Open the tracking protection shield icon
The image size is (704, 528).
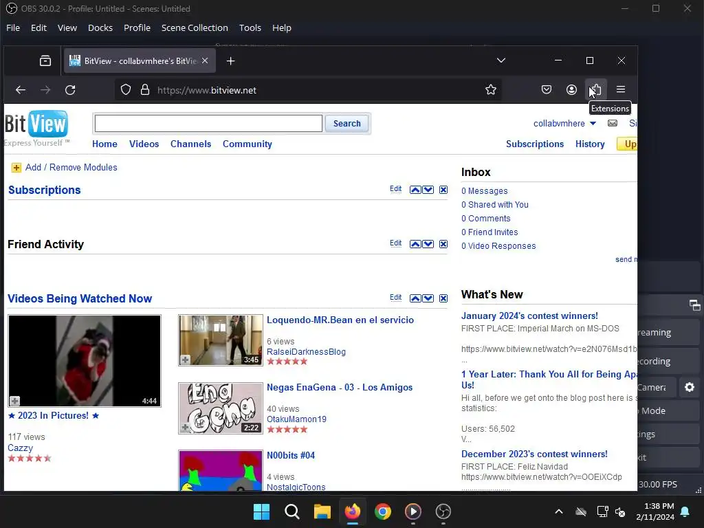(x=126, y=90)
